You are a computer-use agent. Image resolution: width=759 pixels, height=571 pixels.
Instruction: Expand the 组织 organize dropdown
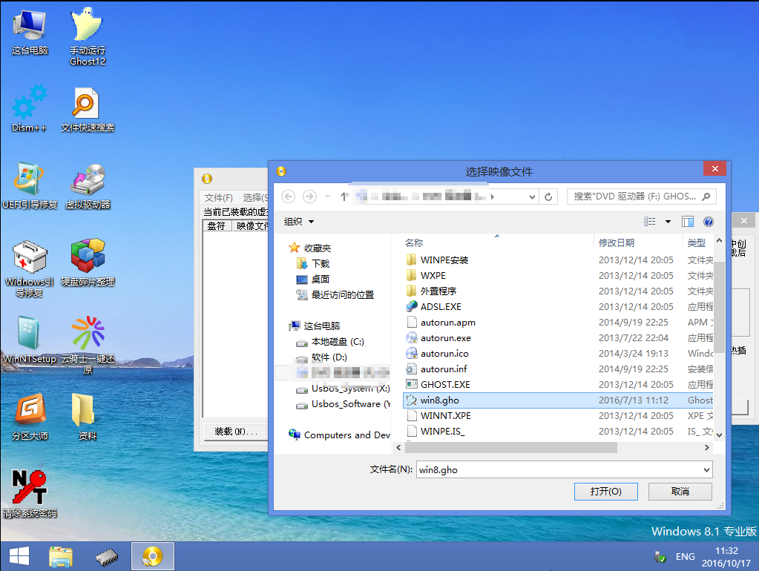point(299,222)
